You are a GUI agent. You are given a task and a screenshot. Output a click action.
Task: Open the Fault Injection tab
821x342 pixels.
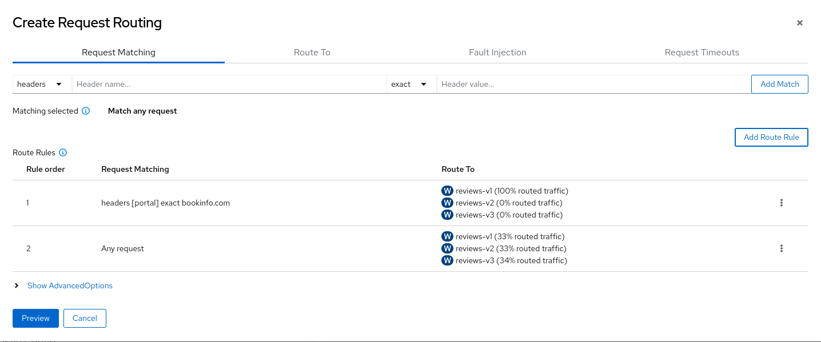497,52
